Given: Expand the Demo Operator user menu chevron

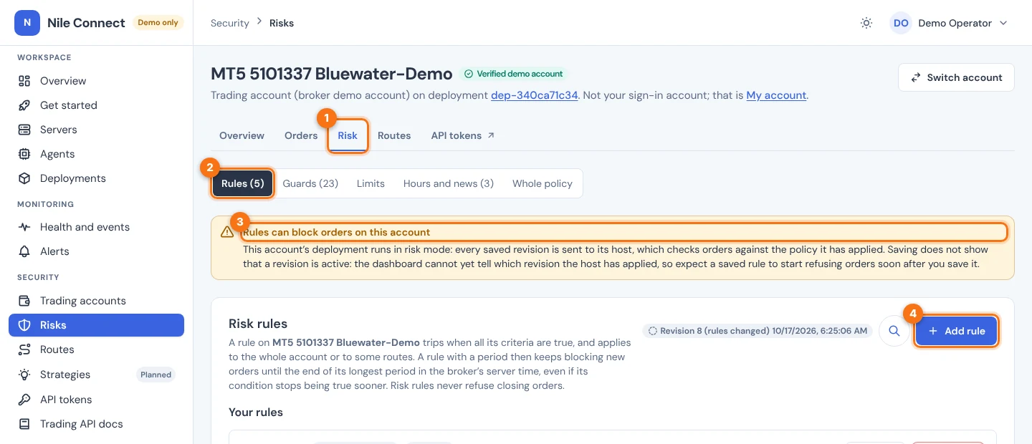Looking at the screenshot, I should point(1003,23).
